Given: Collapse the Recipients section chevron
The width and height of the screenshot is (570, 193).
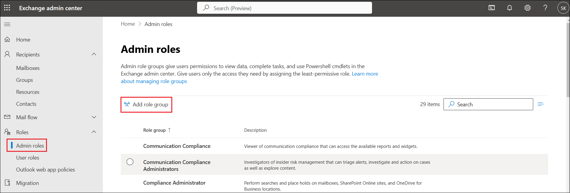Looking at the screenshot, I should tap(94, 54).
